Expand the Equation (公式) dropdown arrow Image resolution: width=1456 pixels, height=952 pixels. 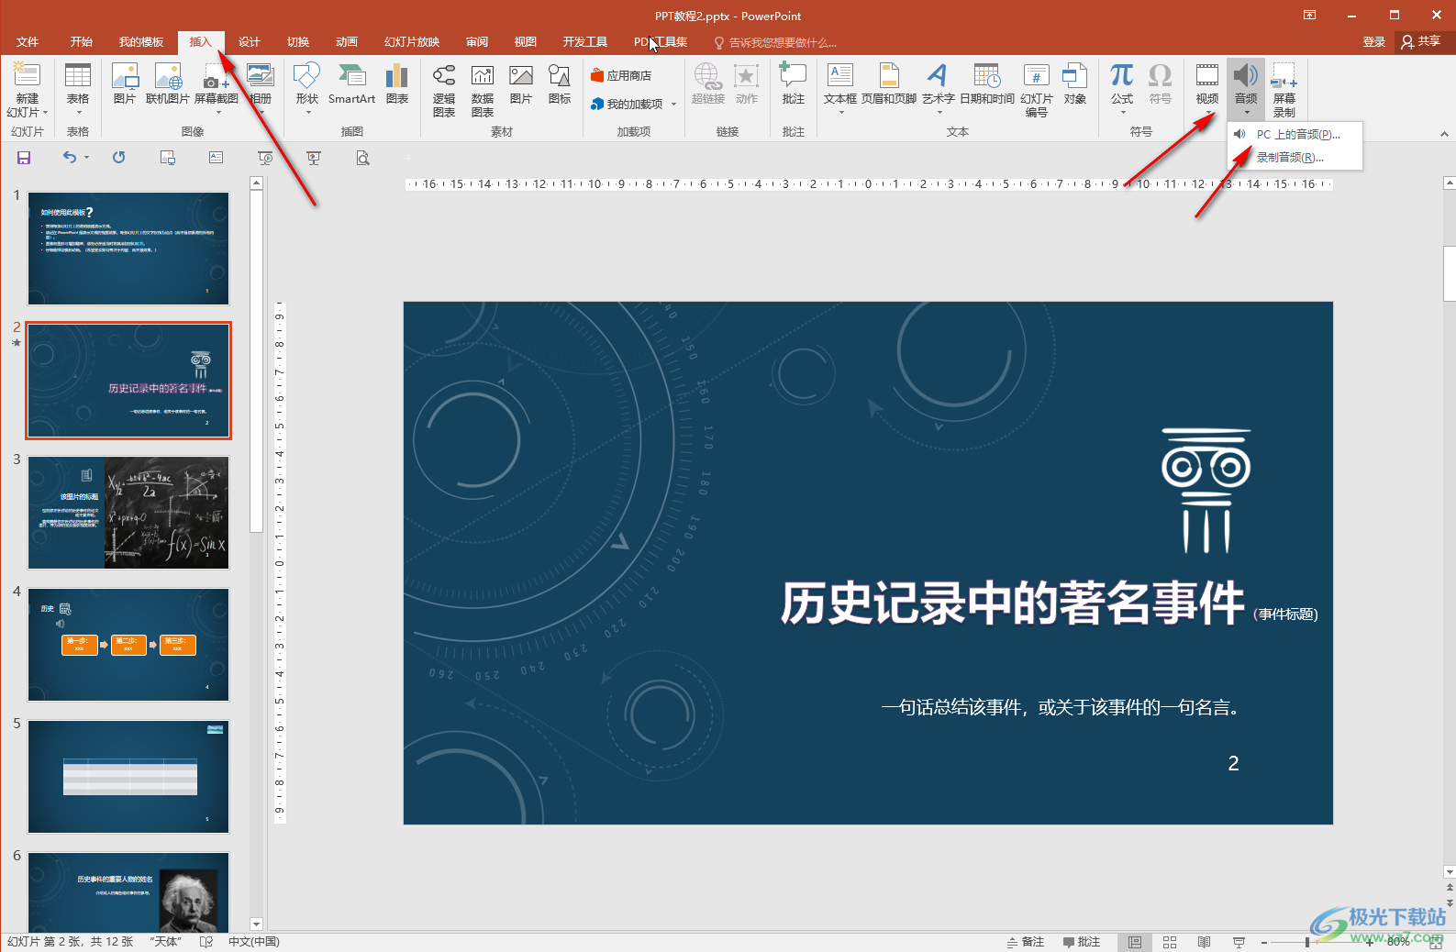(x=1122, y=113)
